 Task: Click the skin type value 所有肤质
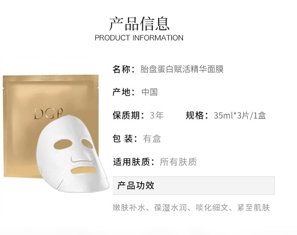point(178,162)
